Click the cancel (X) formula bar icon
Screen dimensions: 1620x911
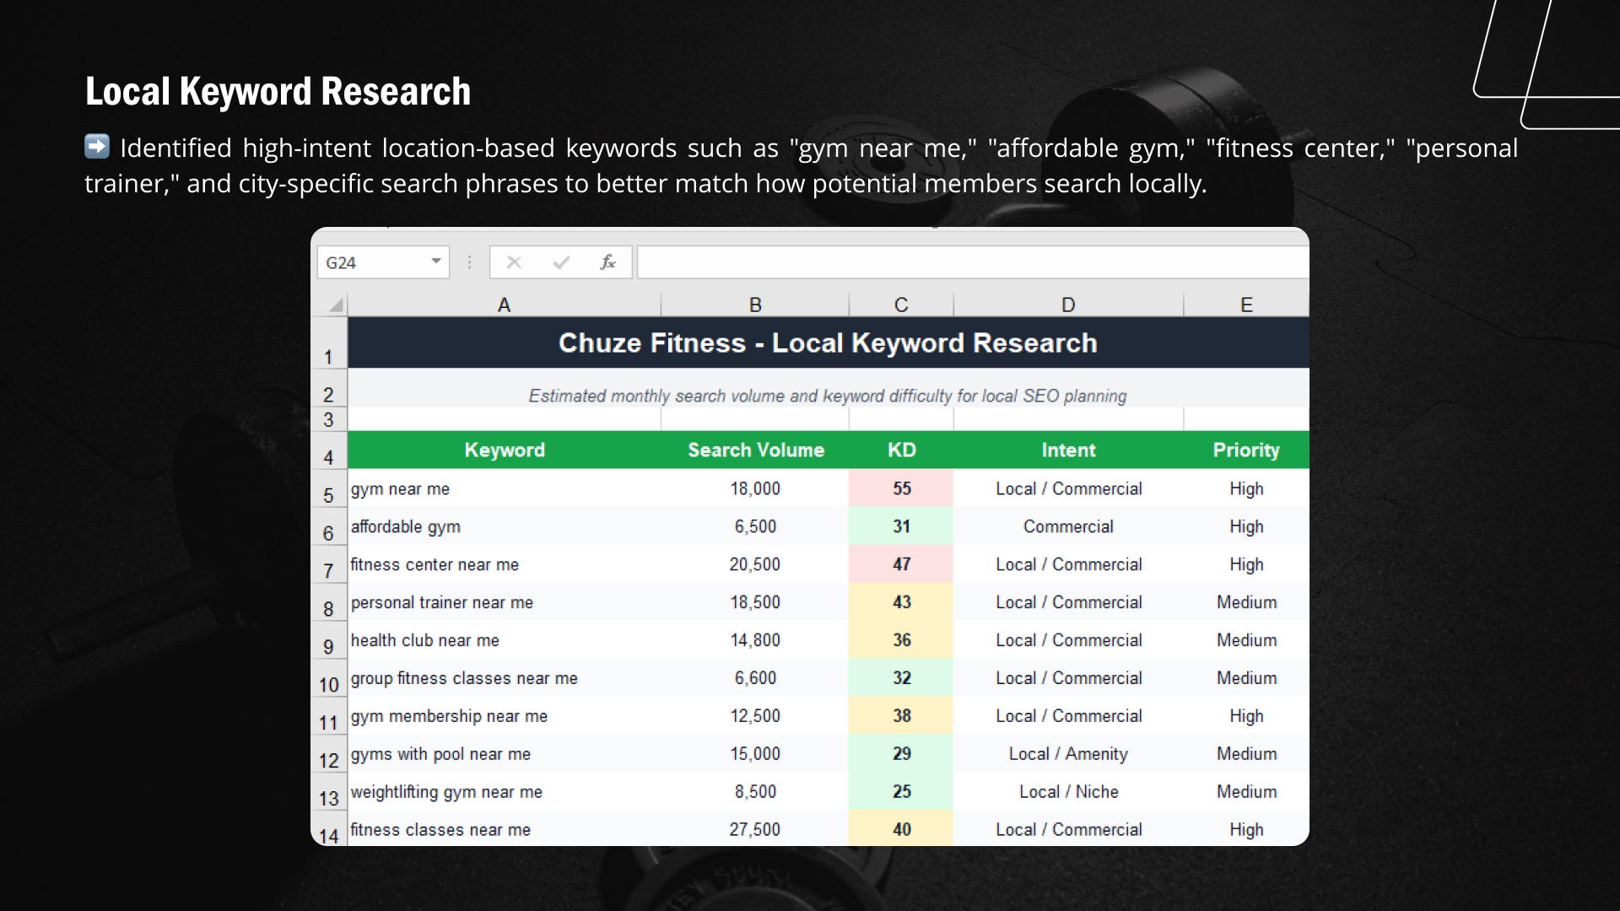tap(513, 262)
